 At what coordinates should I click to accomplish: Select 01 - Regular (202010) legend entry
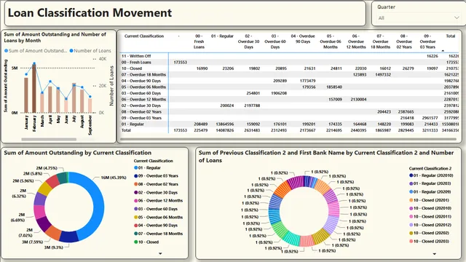pos(431,175)
